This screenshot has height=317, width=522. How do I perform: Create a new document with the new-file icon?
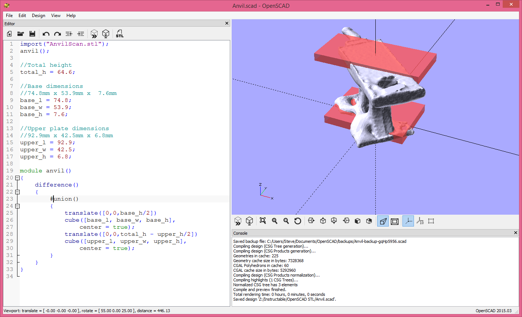[9, 34]
